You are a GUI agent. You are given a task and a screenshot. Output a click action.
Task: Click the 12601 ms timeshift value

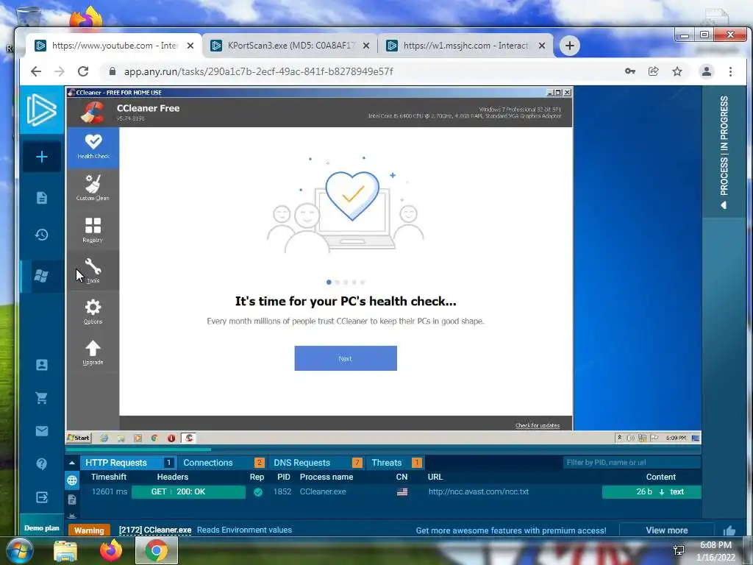[x=110, y=492]
